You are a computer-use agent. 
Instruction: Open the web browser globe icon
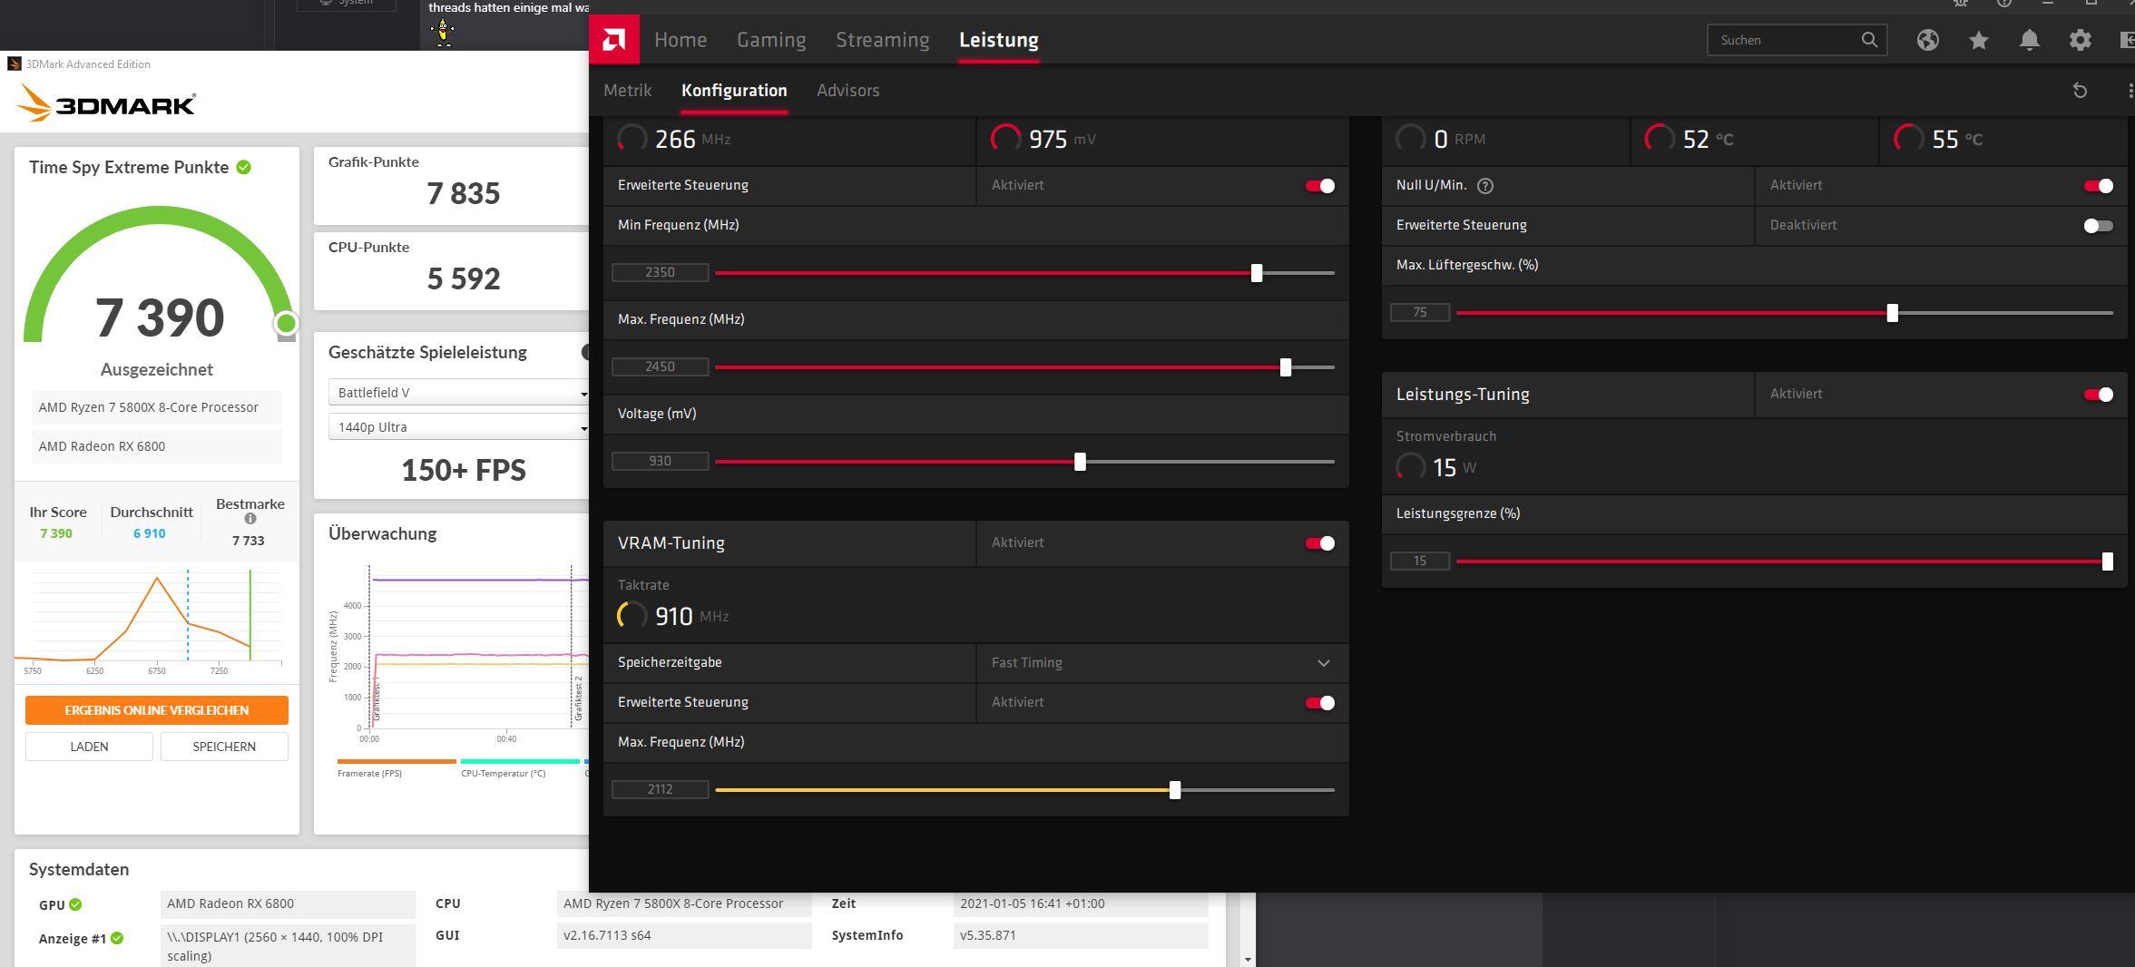[x=1928, y=39]
